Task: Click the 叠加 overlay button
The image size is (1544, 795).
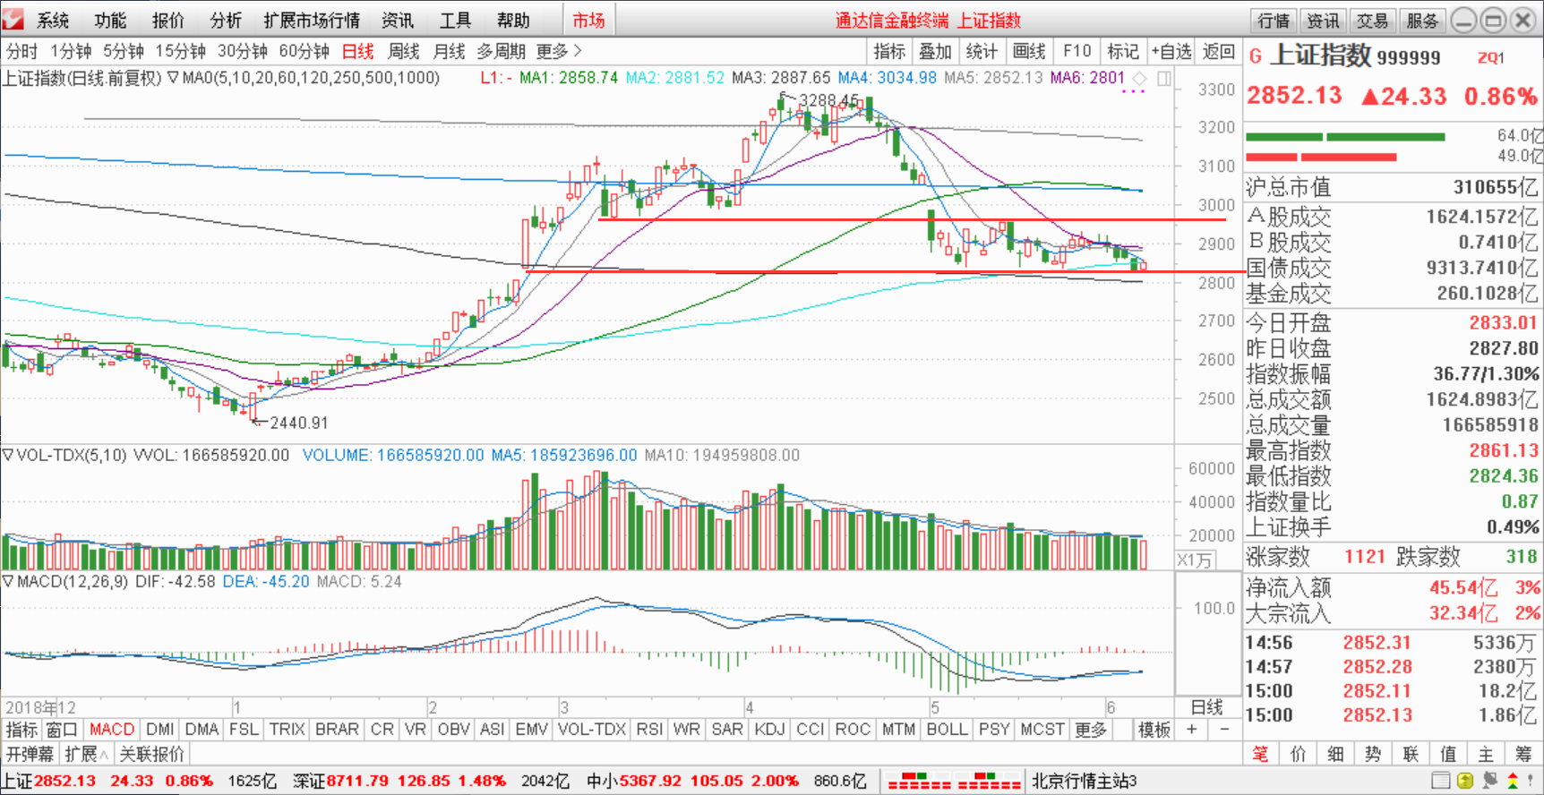Action: 935,51
